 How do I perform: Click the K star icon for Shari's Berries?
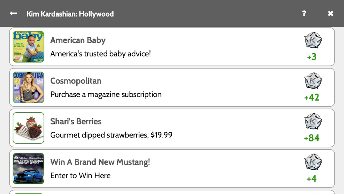coord(313,121)
